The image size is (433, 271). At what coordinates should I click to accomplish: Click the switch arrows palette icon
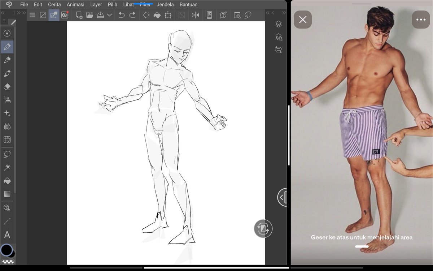pos(279,50)
